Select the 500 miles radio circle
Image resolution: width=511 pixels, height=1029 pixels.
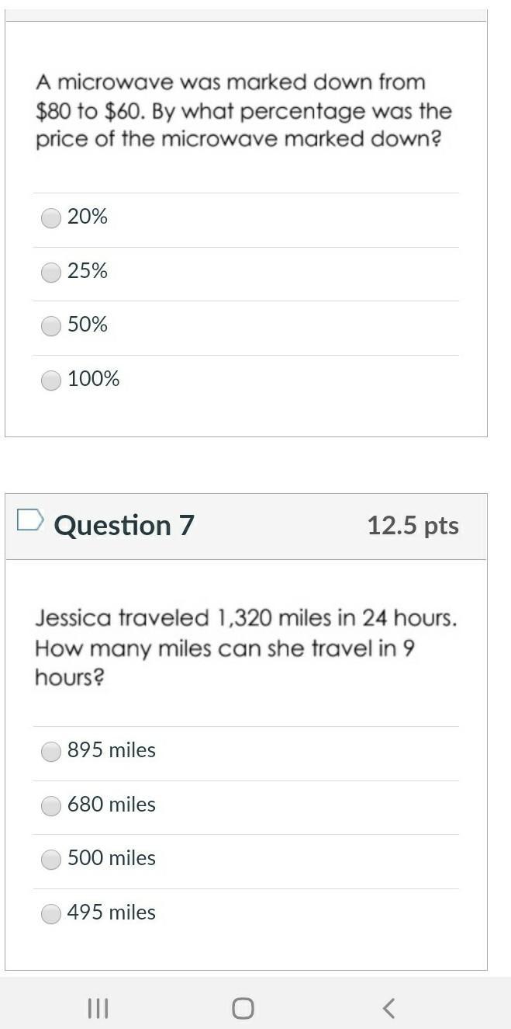[x=51, y=860]
